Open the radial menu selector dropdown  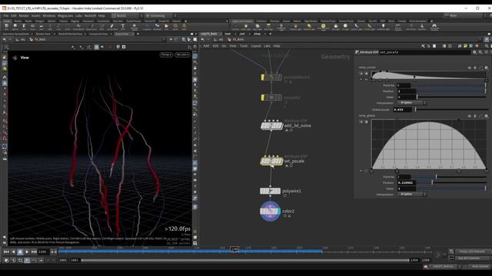(161, 15)
